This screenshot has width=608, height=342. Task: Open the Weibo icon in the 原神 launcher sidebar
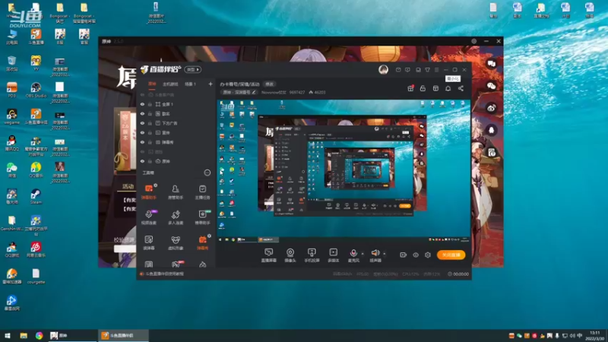coord(491,108)
